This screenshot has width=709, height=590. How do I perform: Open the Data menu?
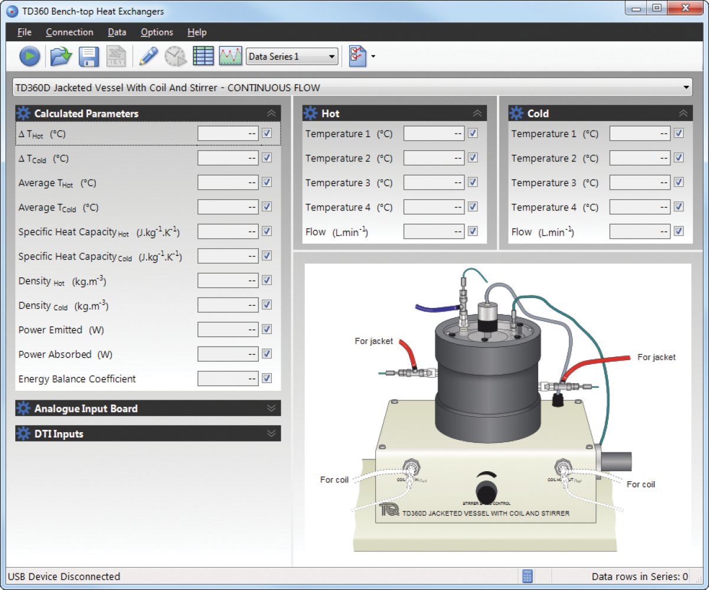click(117, 32)
